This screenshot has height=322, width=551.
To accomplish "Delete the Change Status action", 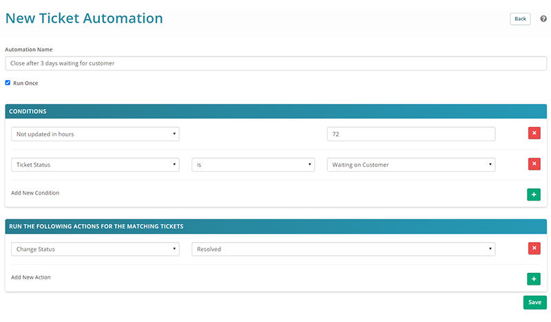I will 534,248.
